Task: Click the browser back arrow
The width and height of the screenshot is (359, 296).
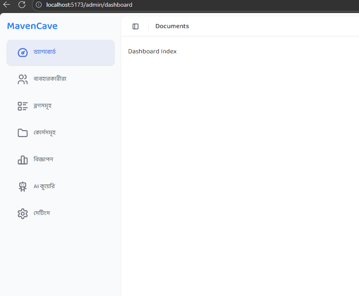Action: click(6, 5)
